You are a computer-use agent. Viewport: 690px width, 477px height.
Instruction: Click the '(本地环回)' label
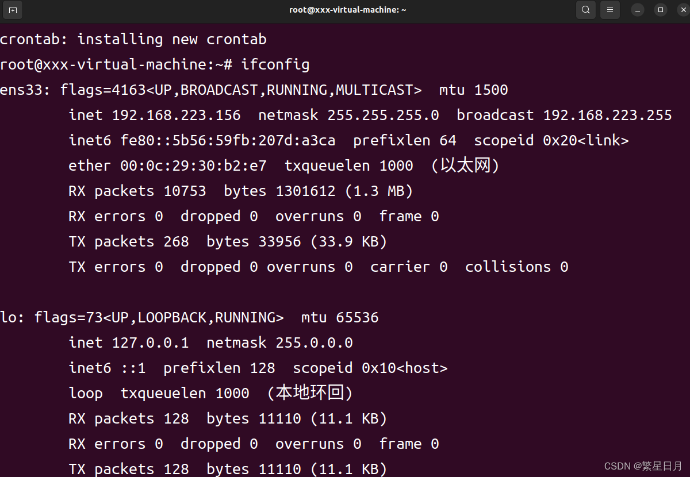pyautogui.click(x=310, y=393)
